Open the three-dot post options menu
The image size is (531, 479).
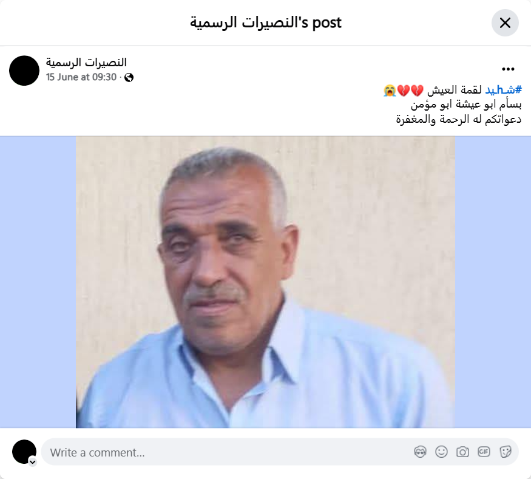coord(508,69)
